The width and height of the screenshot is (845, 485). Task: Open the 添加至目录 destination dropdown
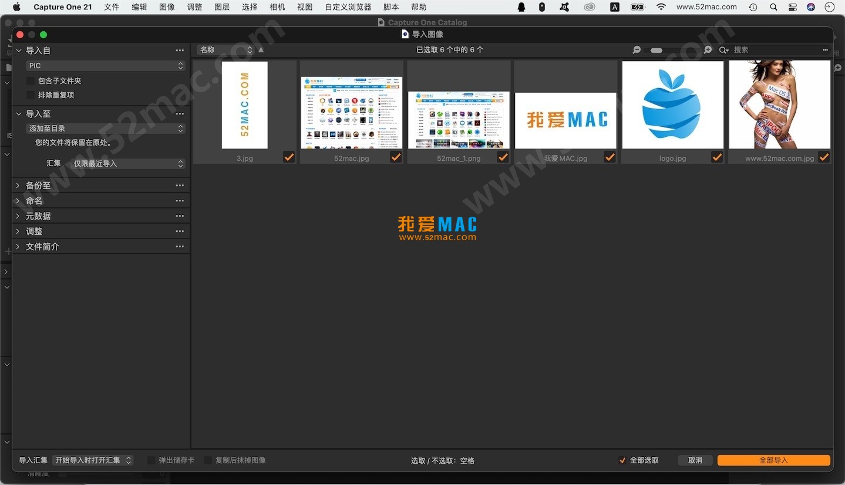(x=106, y=129)
